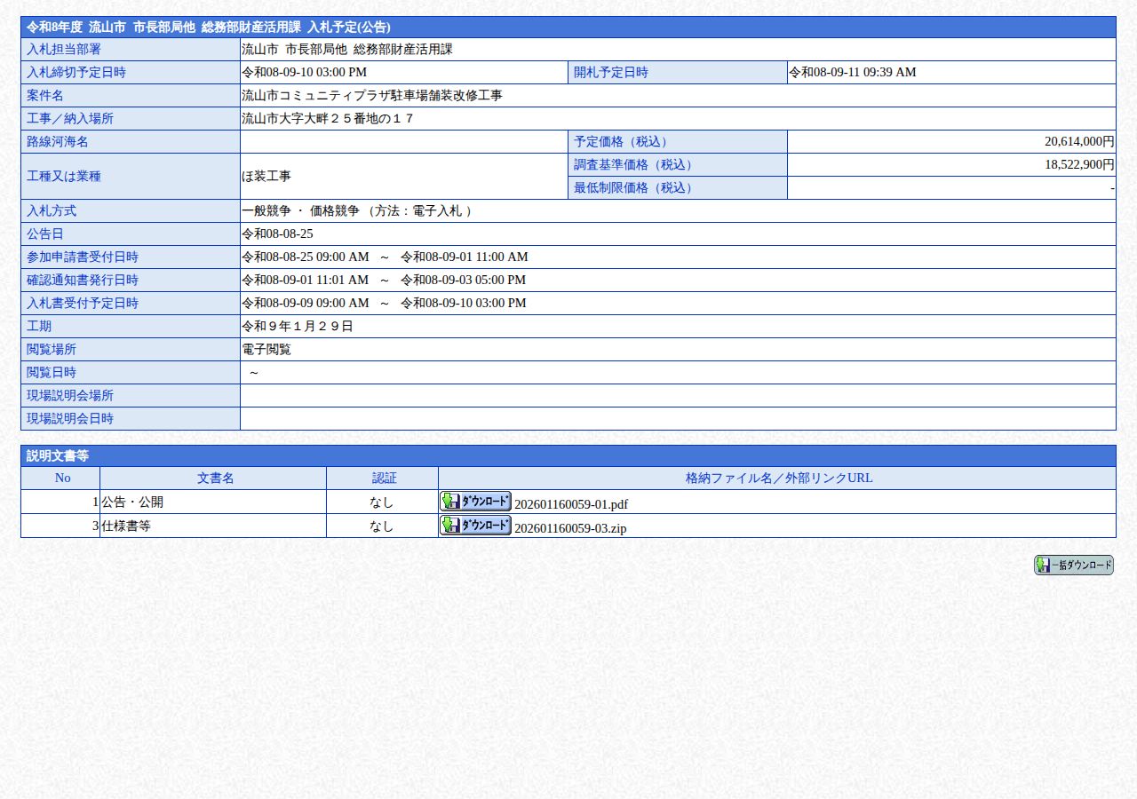The height and width of the screenshot is (799, 1137).
Task: Click the 案件名 label
Action: [x=45, y=96]
